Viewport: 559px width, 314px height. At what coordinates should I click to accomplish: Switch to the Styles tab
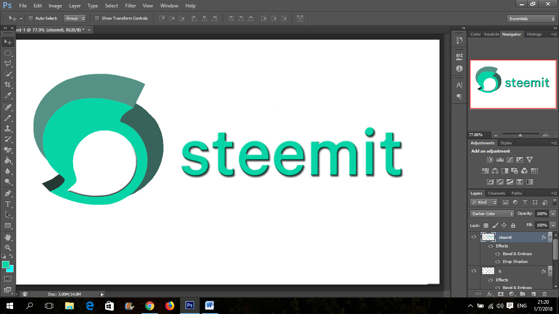coord(506,143)
